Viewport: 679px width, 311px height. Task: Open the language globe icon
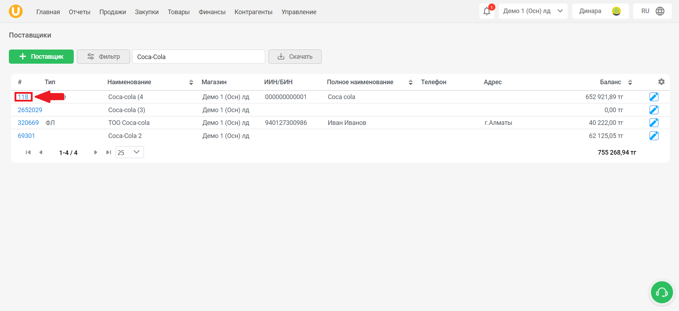click(x=660, y=11)
